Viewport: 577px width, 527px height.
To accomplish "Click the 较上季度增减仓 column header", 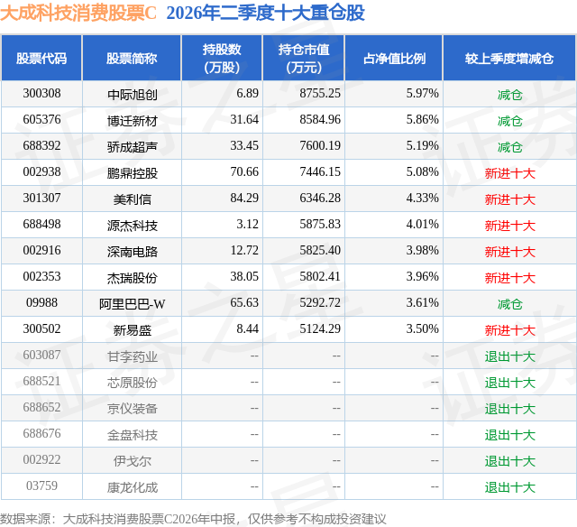I will pos(509,58).
